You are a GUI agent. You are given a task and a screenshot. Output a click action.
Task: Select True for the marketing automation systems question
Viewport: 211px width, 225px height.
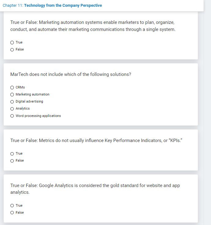[12, 43]
